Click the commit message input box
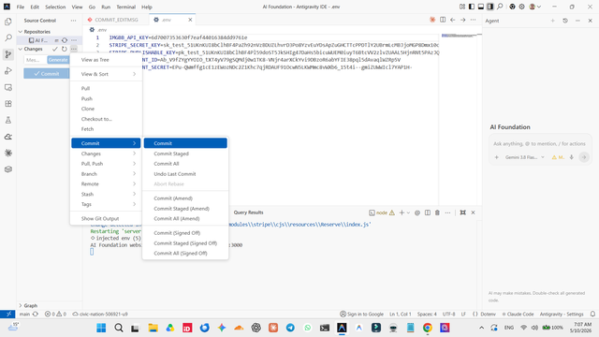This screenshot has width=599, height=337. 36,60
